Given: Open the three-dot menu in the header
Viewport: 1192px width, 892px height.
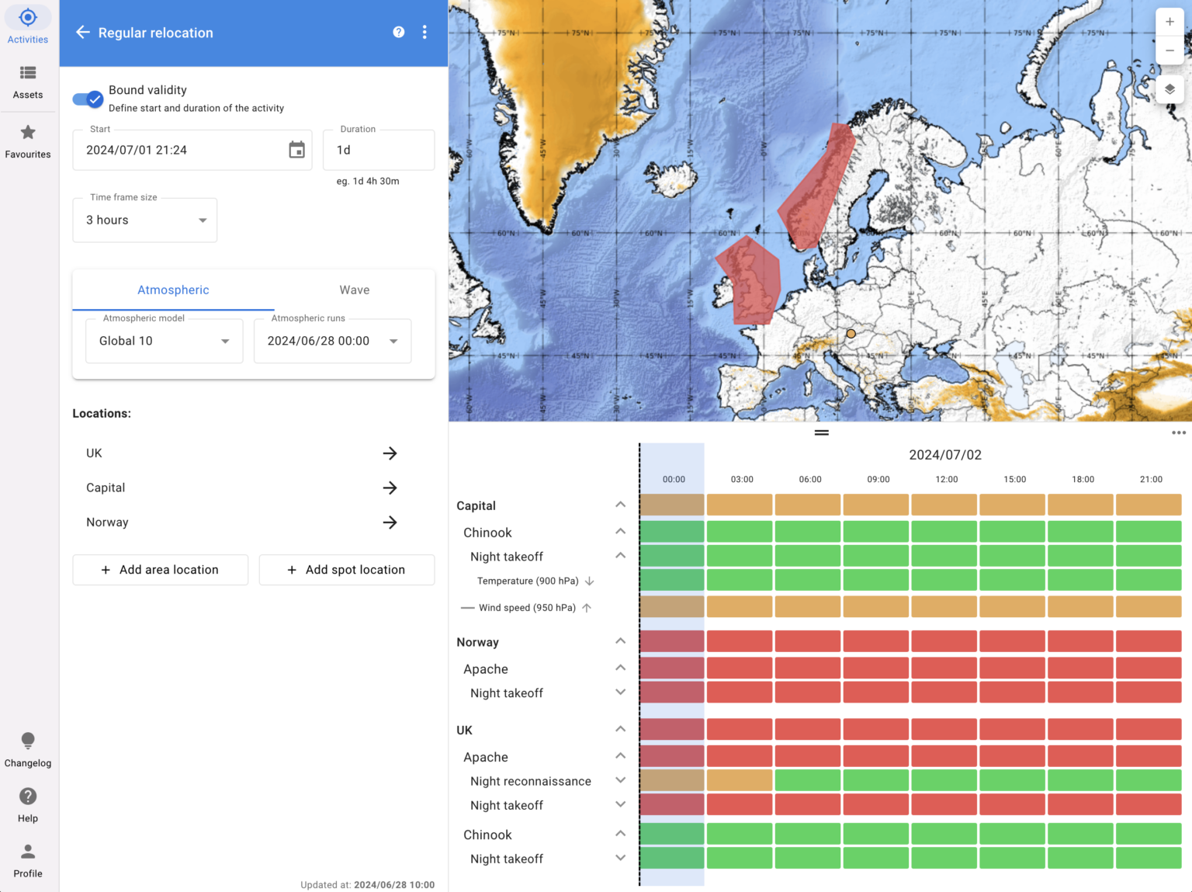Looking at the screenshot, I should coord(424,32).
